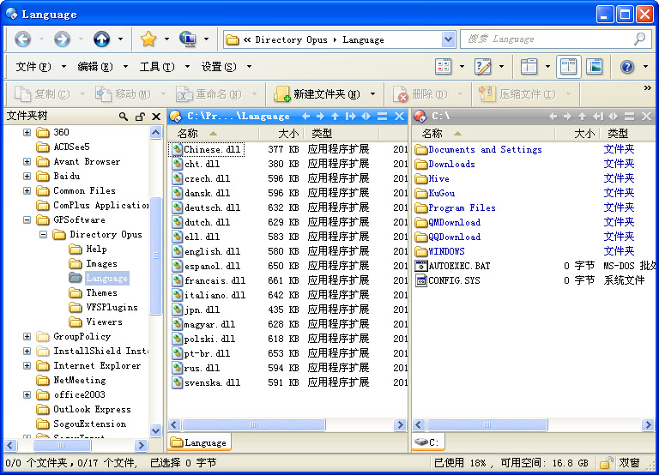Select the Themes folder in tree

(x=101, y=292)
